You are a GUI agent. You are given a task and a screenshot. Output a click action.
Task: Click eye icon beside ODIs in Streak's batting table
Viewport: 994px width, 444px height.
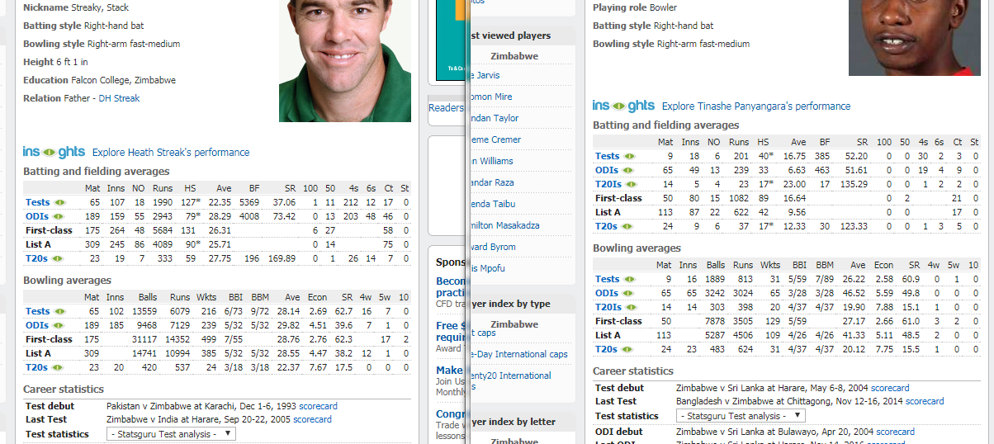59,216
